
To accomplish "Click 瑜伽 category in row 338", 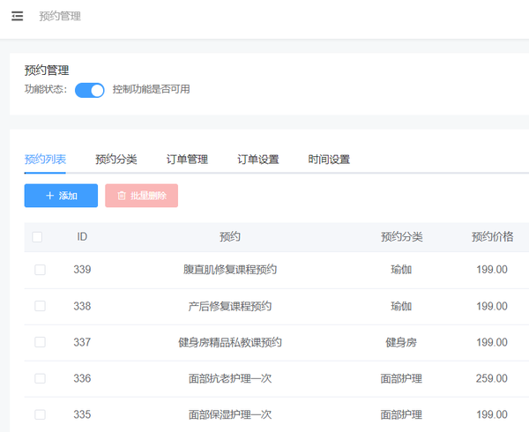I will [401, 306].
